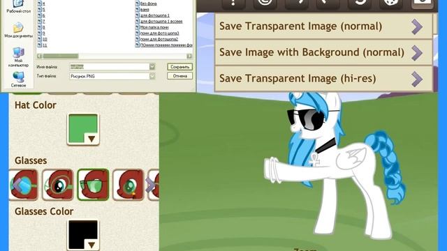Image resolution: width=447 pixels, height=251 pixels.
Task: Expand the Имя файла dropdown arrow
Action: click(x=152, y=67)
